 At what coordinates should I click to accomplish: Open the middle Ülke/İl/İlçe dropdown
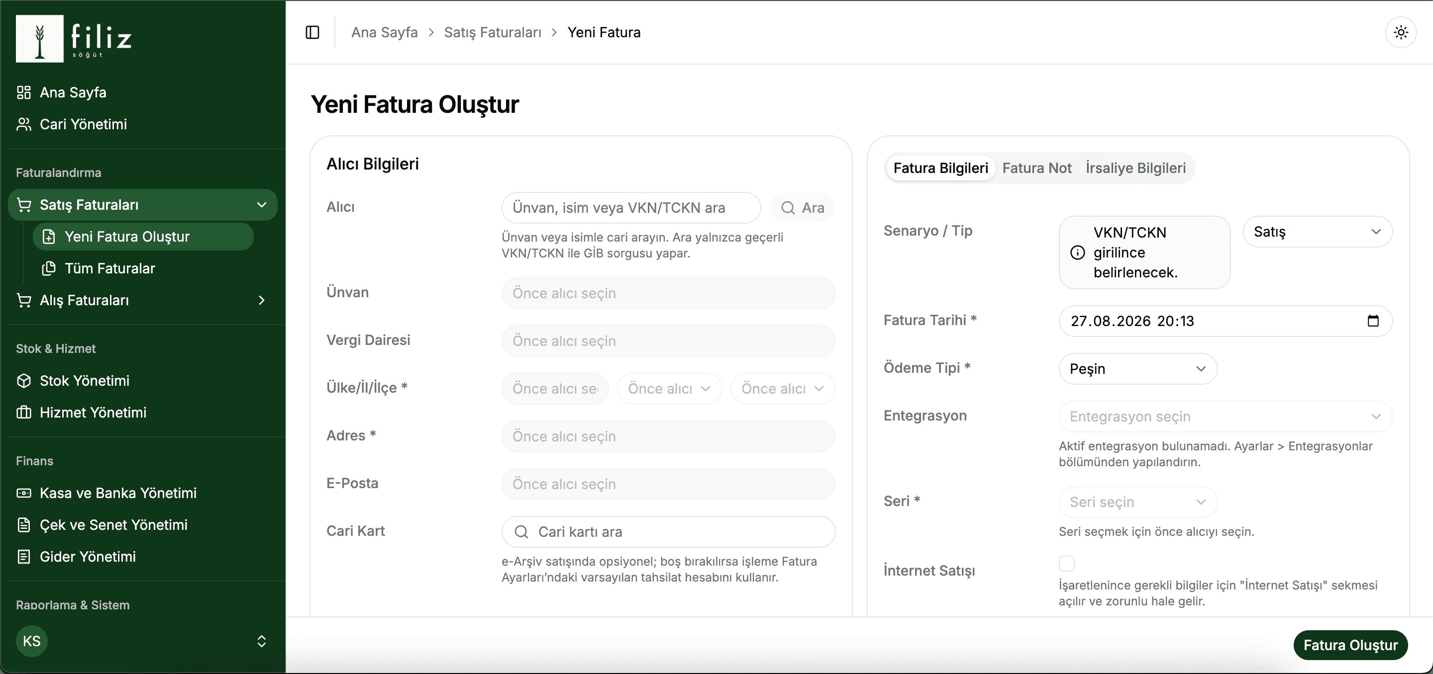pos(669,389)
